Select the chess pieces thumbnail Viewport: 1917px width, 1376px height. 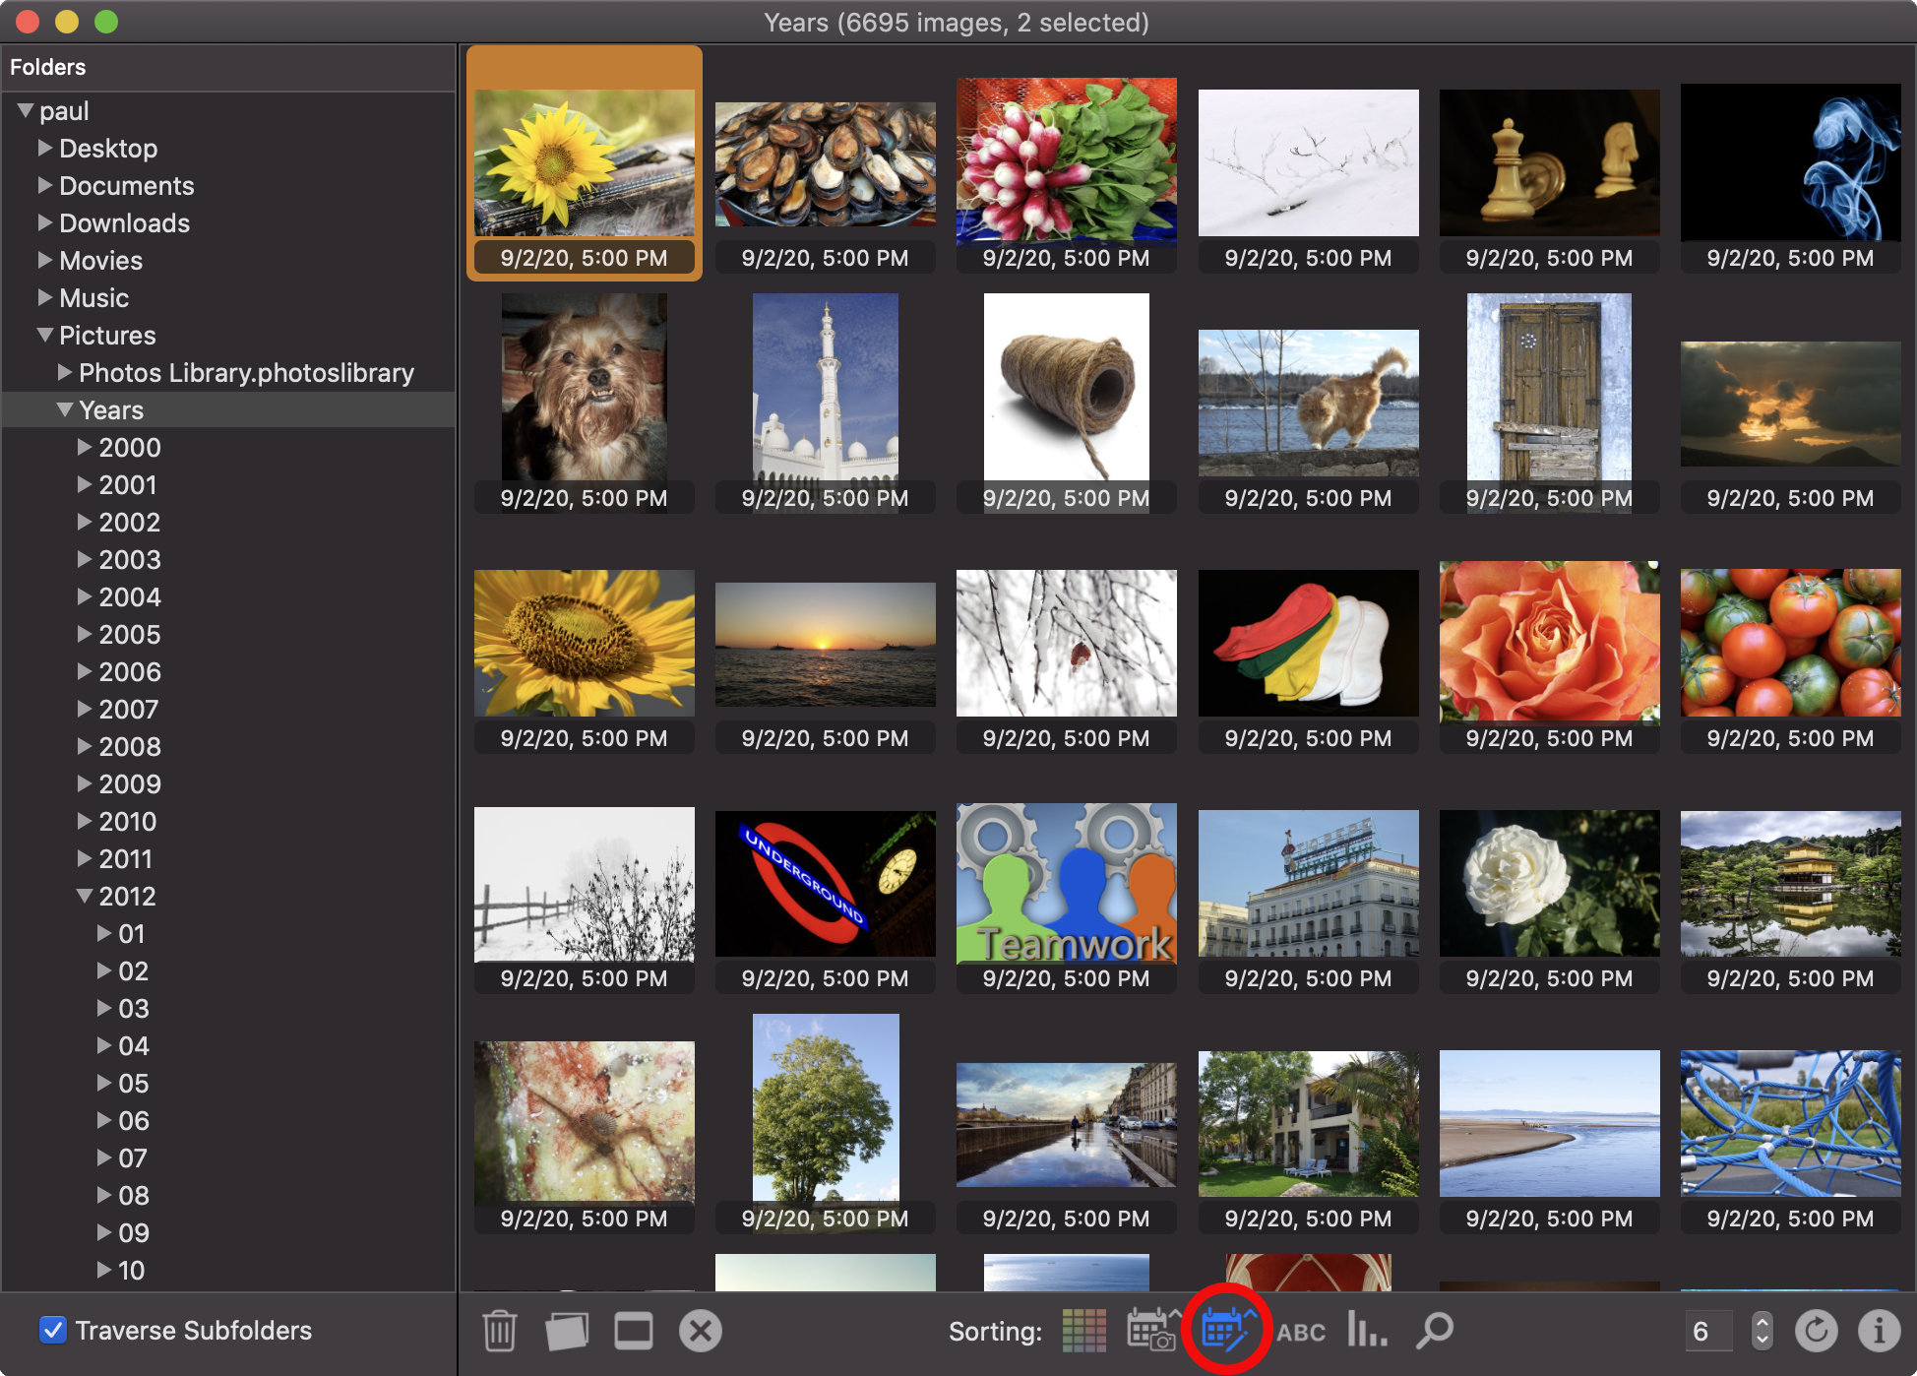1550,162
